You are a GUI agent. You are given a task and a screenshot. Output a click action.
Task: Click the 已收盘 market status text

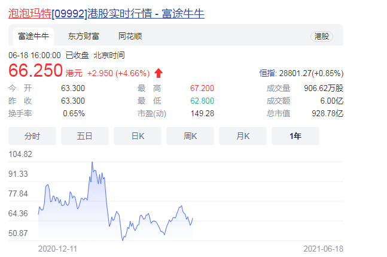coord(77,55)
